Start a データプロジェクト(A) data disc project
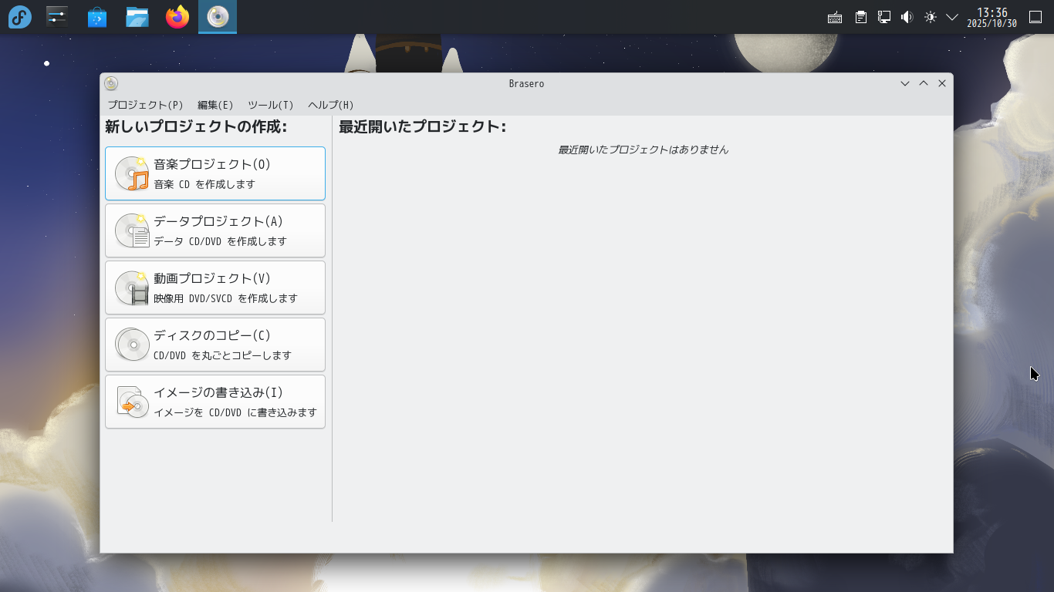The height and width of the screenshot is (592, 1054). click(215, 230)
